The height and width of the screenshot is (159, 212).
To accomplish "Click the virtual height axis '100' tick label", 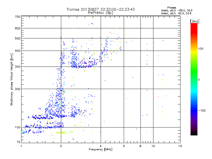I will [x=17, y=127].
